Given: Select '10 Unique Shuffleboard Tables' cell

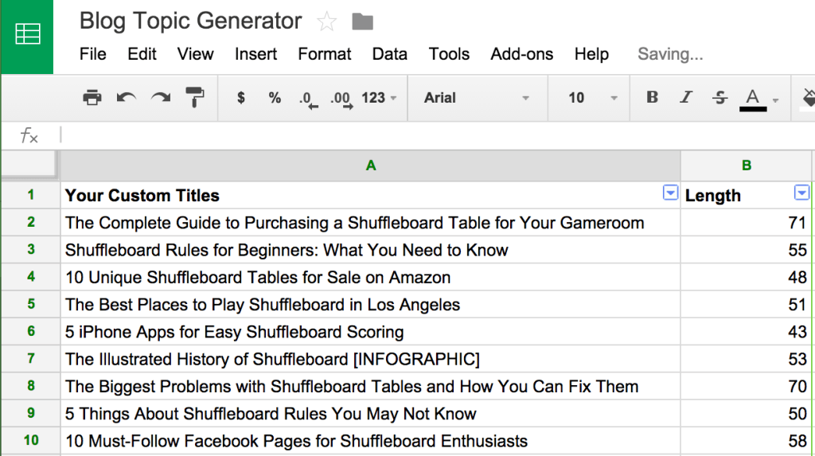Looking at the screenshot, I should coord(370,277).
